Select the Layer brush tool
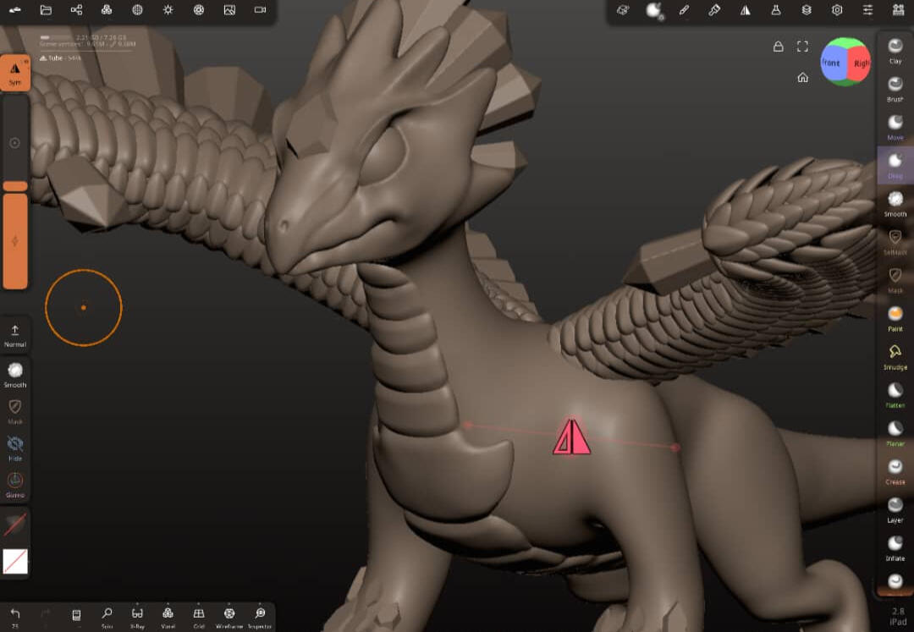The image size is (914, 632). pos(895,509)
